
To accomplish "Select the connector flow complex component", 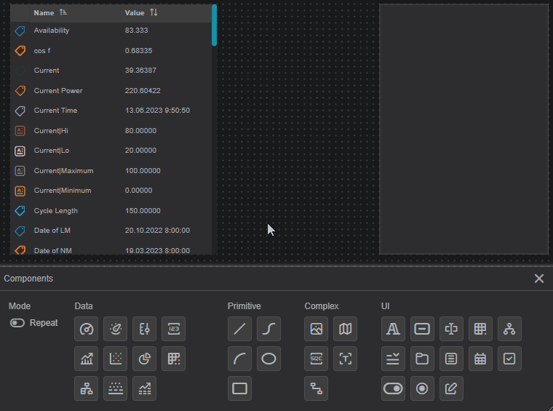I will tap(317, 388).
